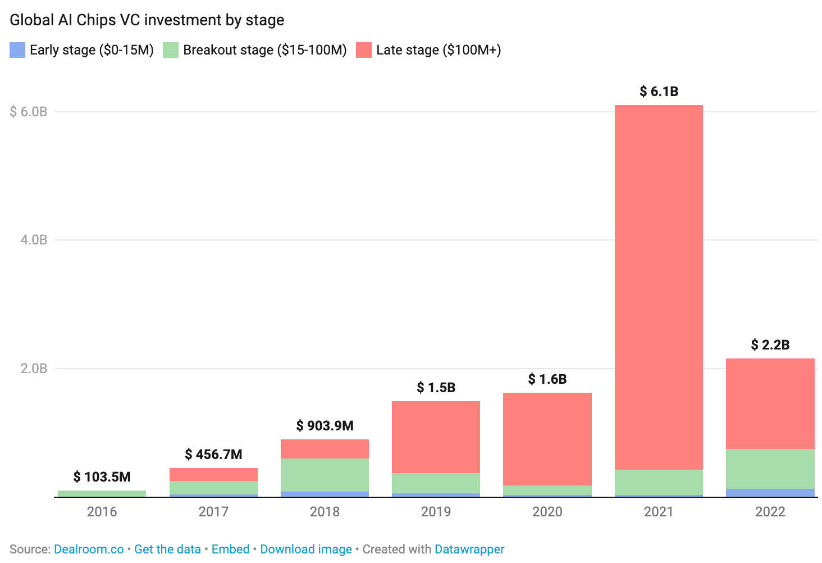Toggle the Breakout stage ($15-100M) legend entry
822x563 pixels.
click(265, 50)
